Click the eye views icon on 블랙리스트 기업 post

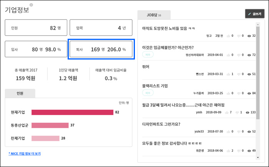249,93
